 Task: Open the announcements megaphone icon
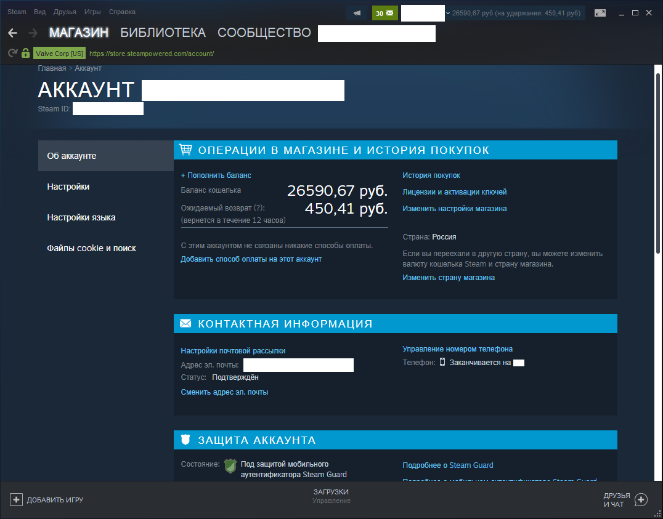click(x=357, y=13)
